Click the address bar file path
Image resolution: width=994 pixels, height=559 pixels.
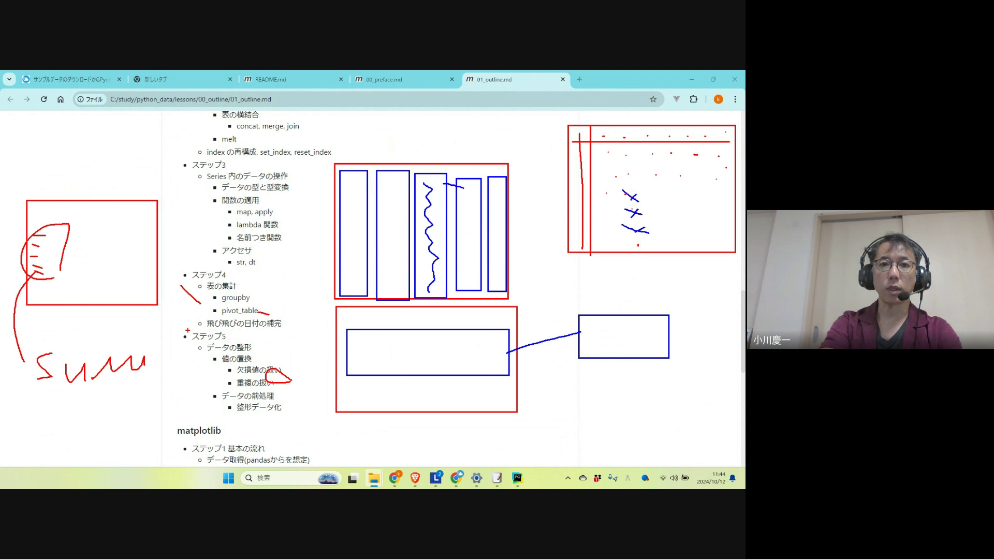(191, 99)
